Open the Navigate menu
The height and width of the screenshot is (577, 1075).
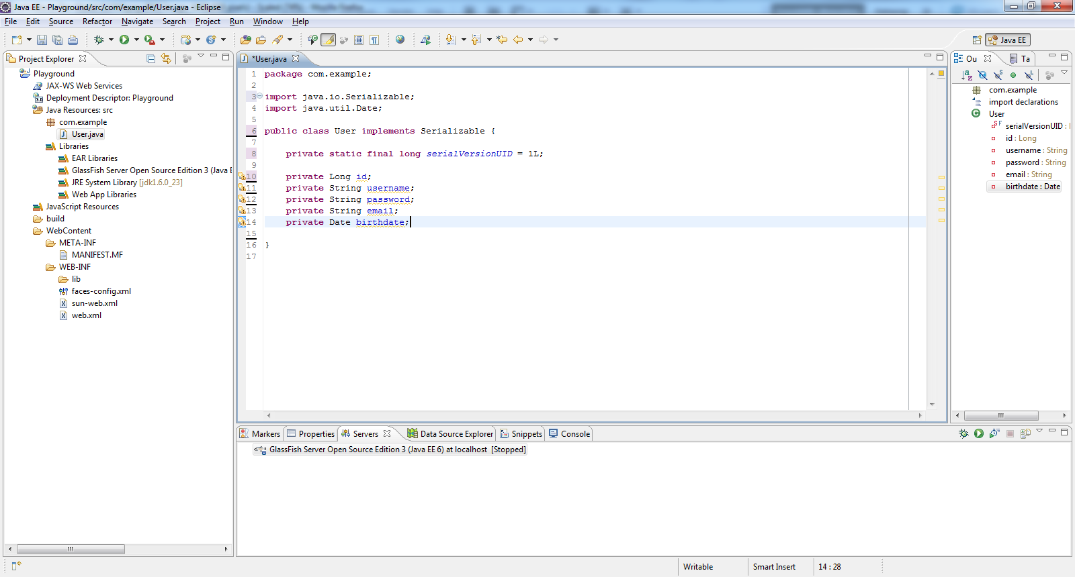point(137,21)
